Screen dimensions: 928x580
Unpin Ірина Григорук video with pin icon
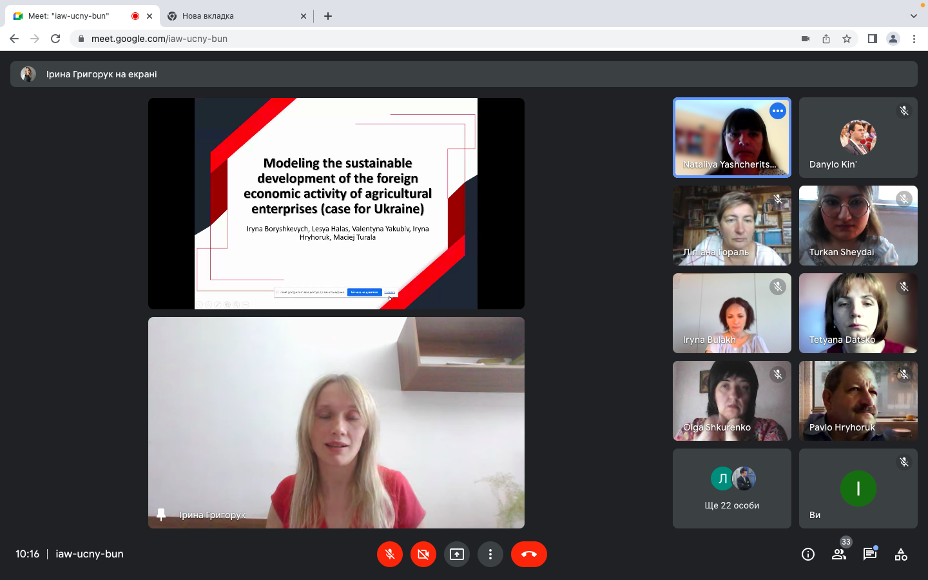tap(161, 514)
